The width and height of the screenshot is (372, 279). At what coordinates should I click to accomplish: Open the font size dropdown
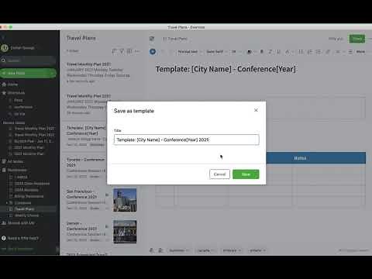click(x=236, y=52)
